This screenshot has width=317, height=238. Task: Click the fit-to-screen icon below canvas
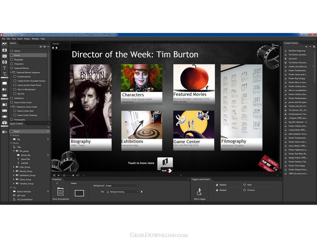[x=54, y=175]
